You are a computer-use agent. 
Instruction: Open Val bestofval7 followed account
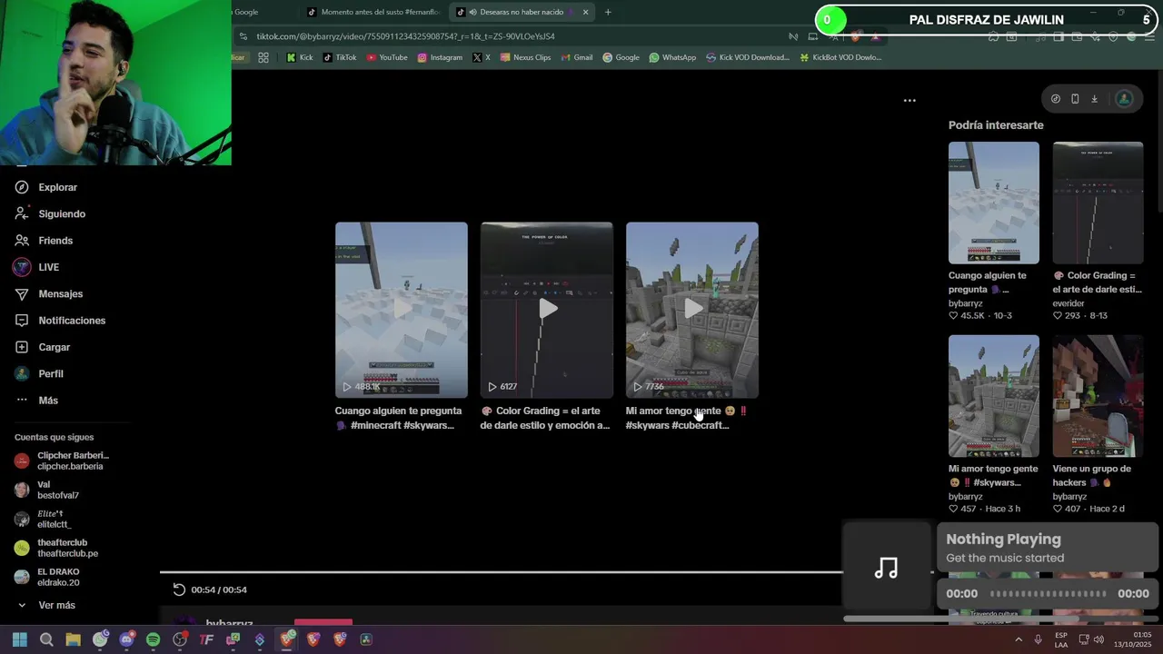pos(47,490)
